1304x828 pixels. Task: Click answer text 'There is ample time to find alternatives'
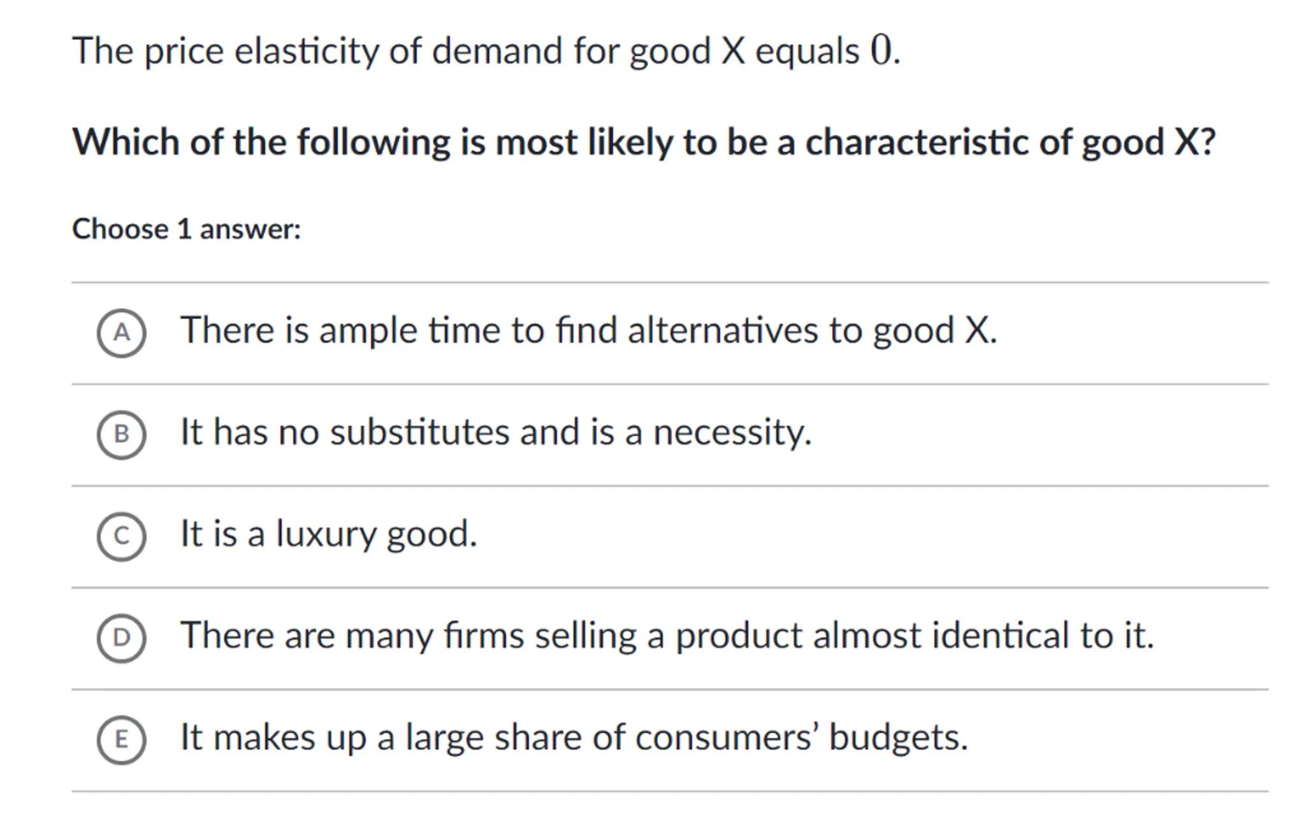588,330
